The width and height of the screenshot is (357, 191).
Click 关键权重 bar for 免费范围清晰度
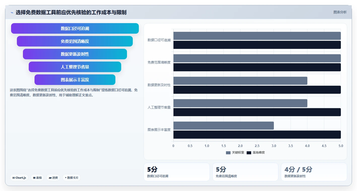click(x=257, y=58)
